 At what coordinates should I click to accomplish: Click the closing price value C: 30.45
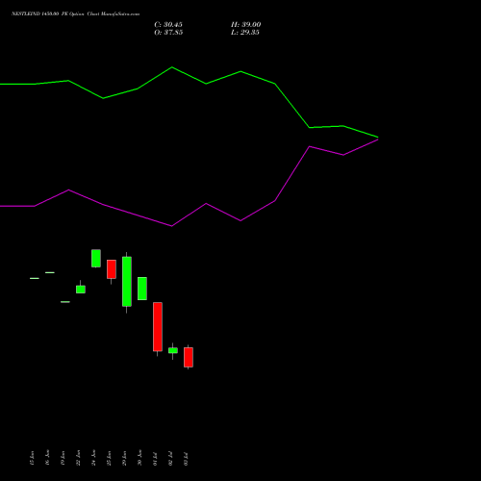click(168, 25)
